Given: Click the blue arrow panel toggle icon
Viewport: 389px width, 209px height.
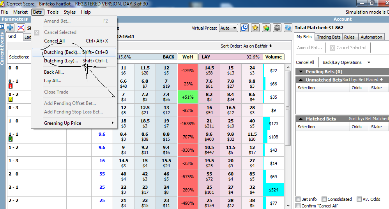Looking at the screenshot, I should click(2, 26).
